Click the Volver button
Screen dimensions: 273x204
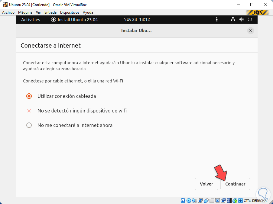pyautogui.click(x=206, y=184)
